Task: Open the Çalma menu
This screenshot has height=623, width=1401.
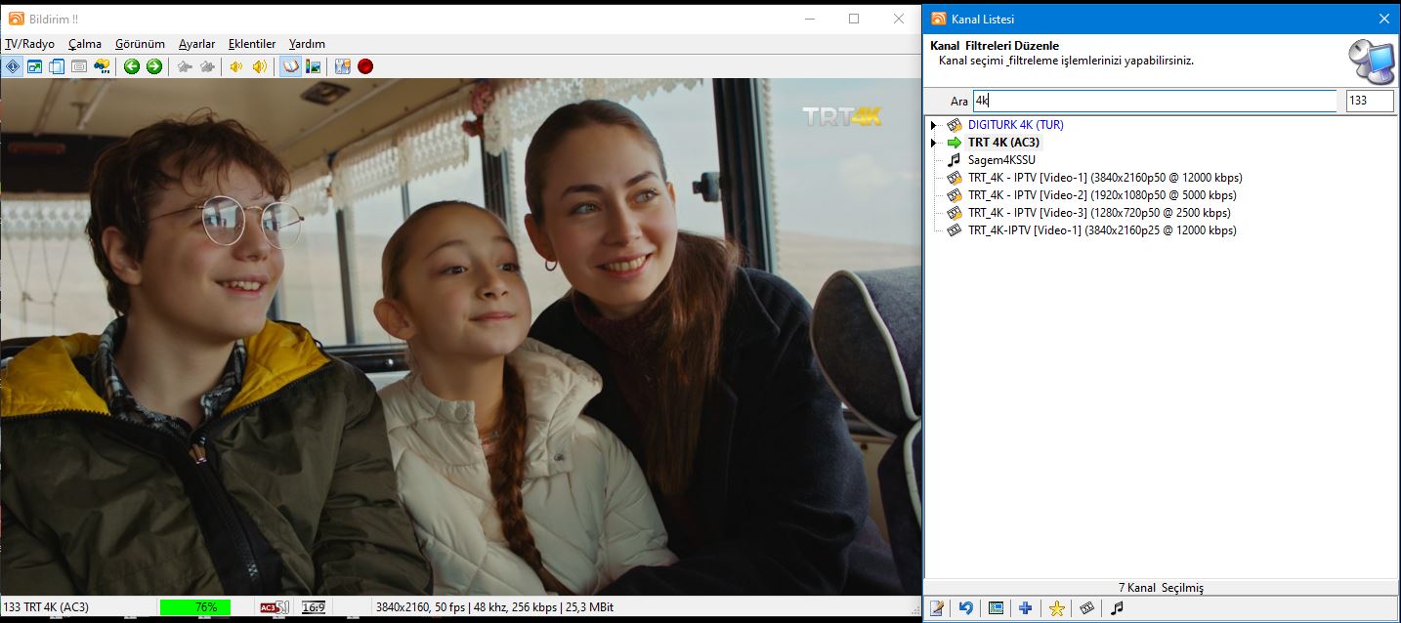Action: pyautogui.click(x=85, y=44)
